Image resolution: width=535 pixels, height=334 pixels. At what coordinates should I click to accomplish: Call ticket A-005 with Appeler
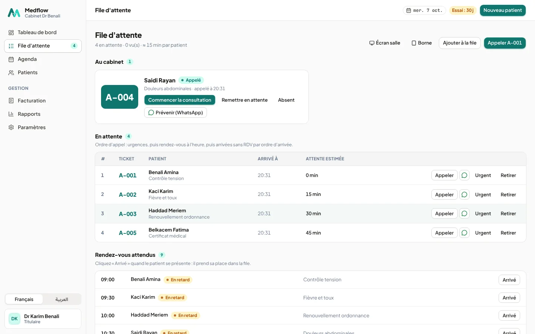pyautogui.click(x=444, y=233)
